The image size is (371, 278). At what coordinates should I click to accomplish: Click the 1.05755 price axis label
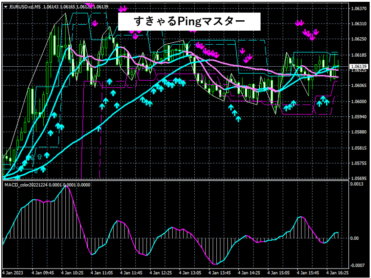click(359, 163)
